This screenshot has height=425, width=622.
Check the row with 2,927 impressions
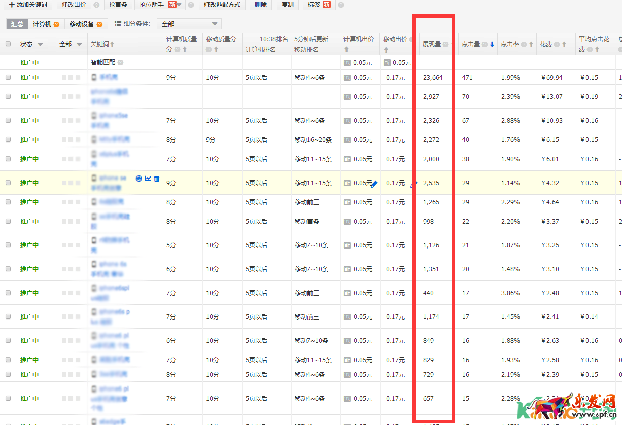click(8, 96)
